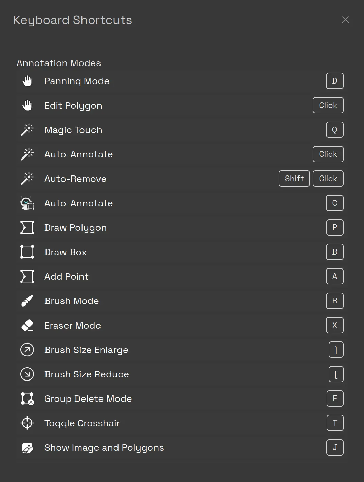Select the Draw Box icon
Screen dimensions: 364x482
pos(27,252)
